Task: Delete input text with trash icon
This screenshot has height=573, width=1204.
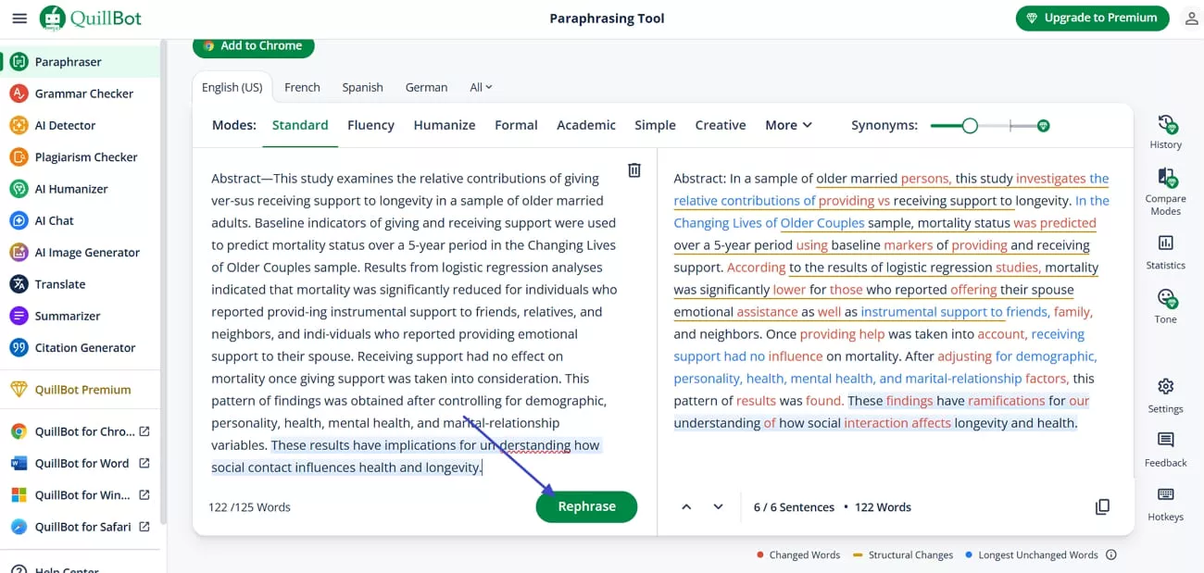Action: tap(634, 170)
